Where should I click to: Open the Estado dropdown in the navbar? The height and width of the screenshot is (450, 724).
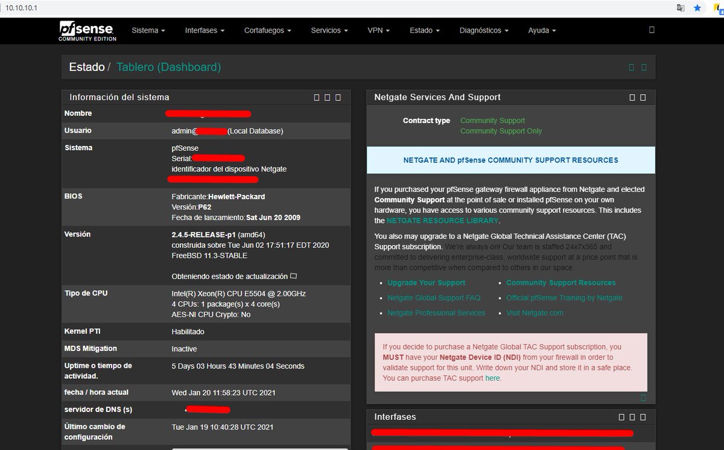424,30
